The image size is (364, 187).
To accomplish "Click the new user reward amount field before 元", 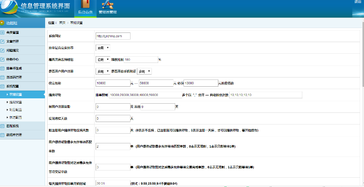I will [x=113, y=107].
